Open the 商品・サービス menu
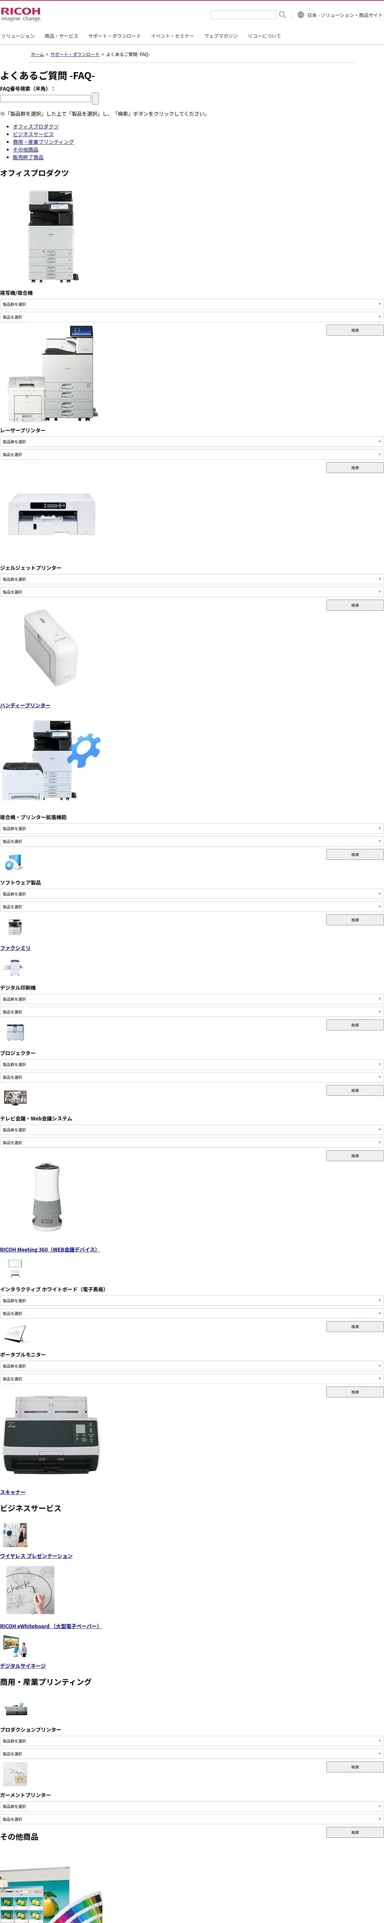 tap(61, 36)
